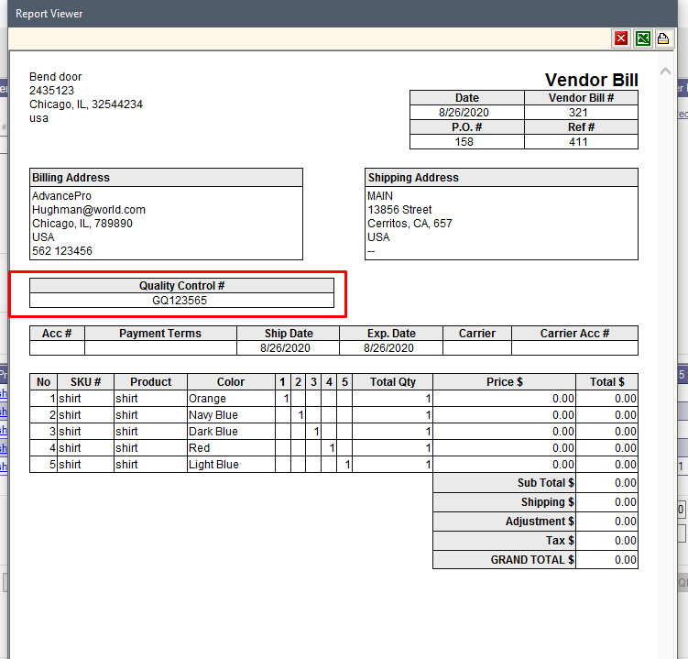Export the report to Excel

pos(643,38)
